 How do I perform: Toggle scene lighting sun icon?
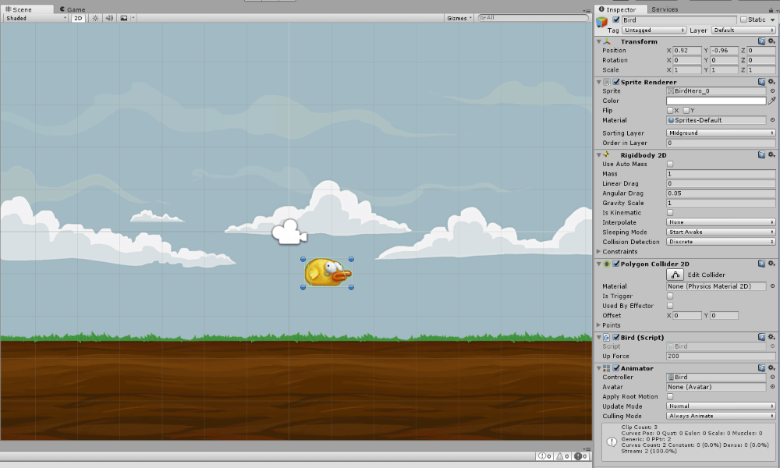pos(95,18)
